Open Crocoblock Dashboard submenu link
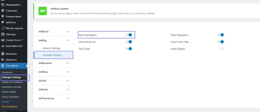 [7, 73]
